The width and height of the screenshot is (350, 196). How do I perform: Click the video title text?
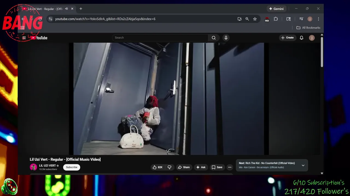(x=65, y=159)
